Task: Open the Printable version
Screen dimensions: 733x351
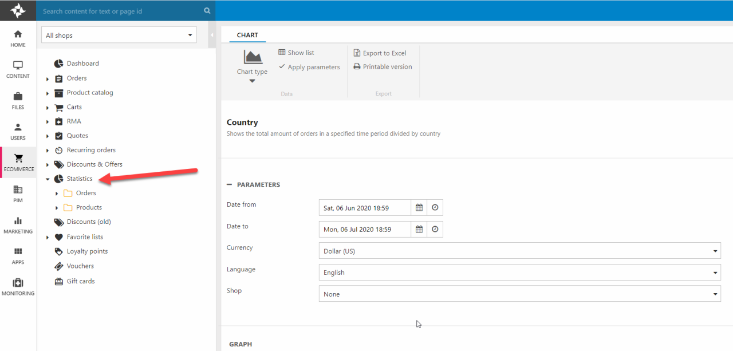Action: 383,67
